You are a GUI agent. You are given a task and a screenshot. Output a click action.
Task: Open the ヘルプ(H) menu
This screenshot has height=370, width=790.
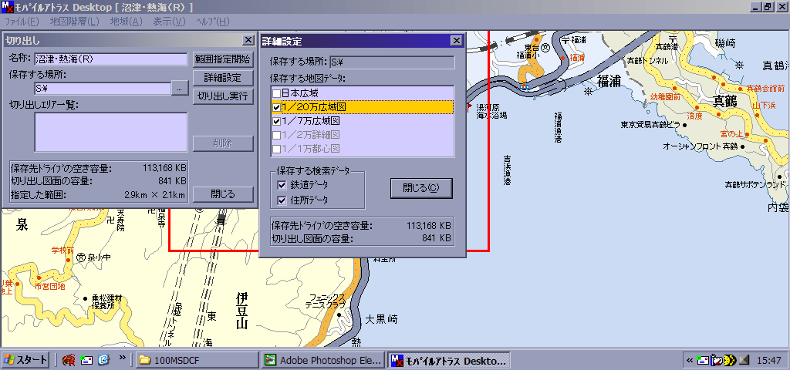[213, 22]
